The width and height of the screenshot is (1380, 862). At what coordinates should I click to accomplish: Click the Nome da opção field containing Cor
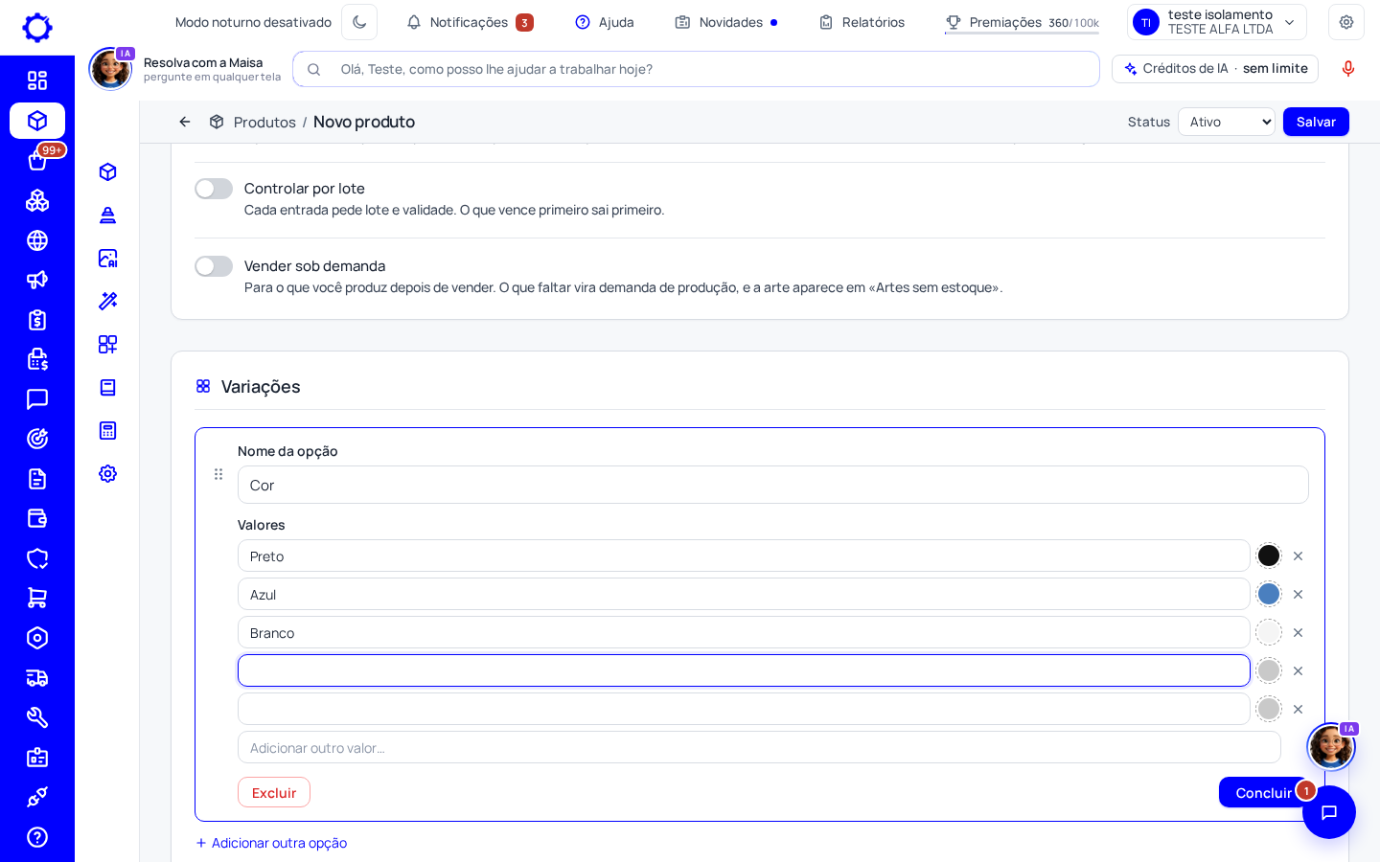click(773, 485)
